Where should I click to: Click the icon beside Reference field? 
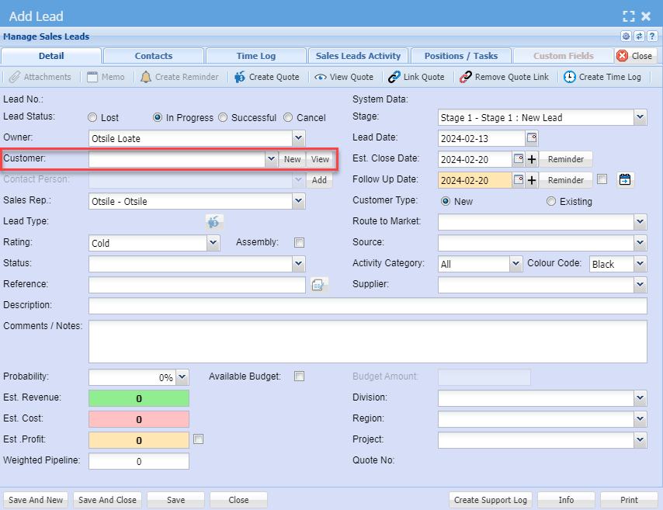click(x=318, y=285)
